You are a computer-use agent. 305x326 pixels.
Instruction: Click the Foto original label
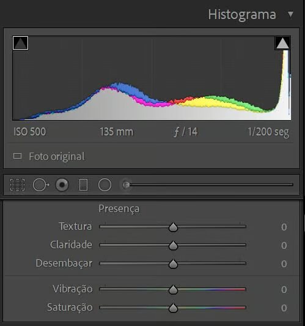tap(57, 156)
